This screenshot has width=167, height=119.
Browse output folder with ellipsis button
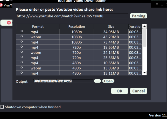click(x=97, y=81)
